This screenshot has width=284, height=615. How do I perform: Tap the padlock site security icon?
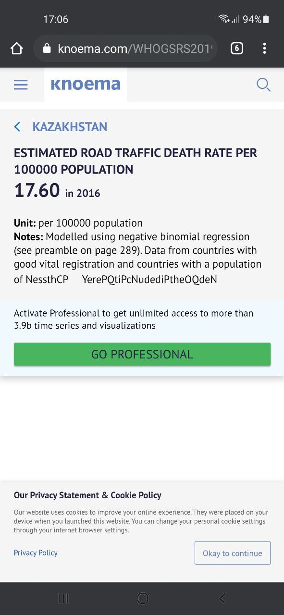[x=47, y=48]
